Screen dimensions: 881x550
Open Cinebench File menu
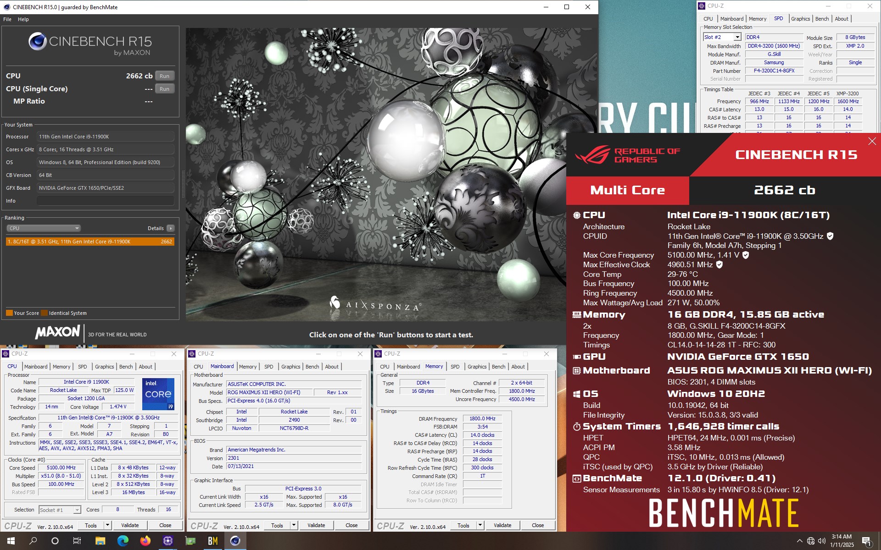pos(7,19)
